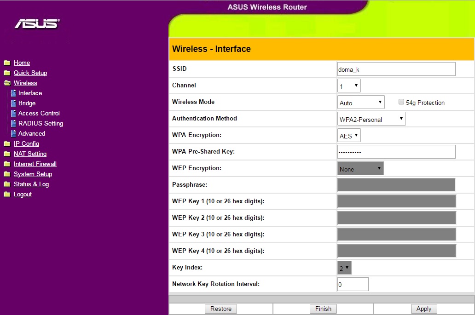Click the ASUS logo
The width and height of the screenshot is (475, 315).
[37, 23]
